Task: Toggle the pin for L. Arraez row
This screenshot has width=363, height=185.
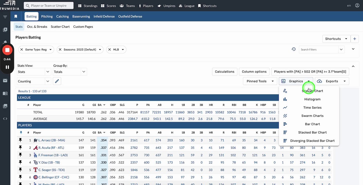Action: click(x=21, y=140)
